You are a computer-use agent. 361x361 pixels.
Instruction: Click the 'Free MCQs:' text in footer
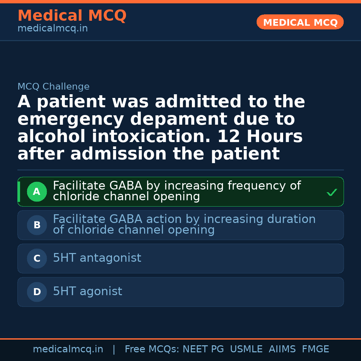point(152,349)
